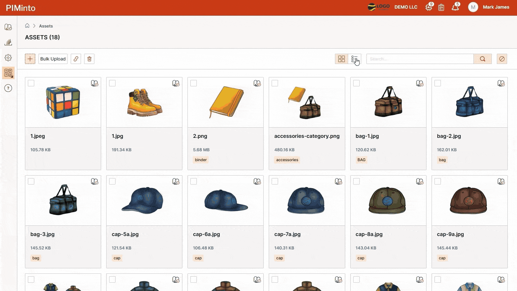Screen dimensions: 517x291
Task: Switch to grid view layout
Action: pyautogui.click(x=341, y=59)
